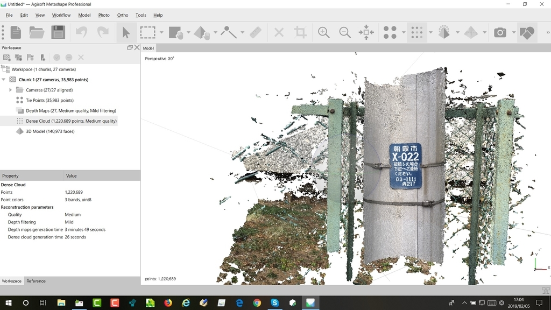Select the Rectangle Selection tool
Screen dimensions: 551x310
(147, 32)
